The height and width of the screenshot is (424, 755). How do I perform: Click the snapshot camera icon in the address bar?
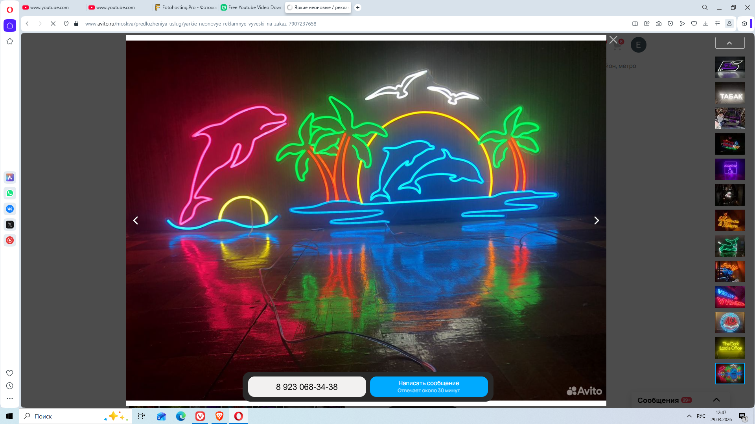[659, 24]
